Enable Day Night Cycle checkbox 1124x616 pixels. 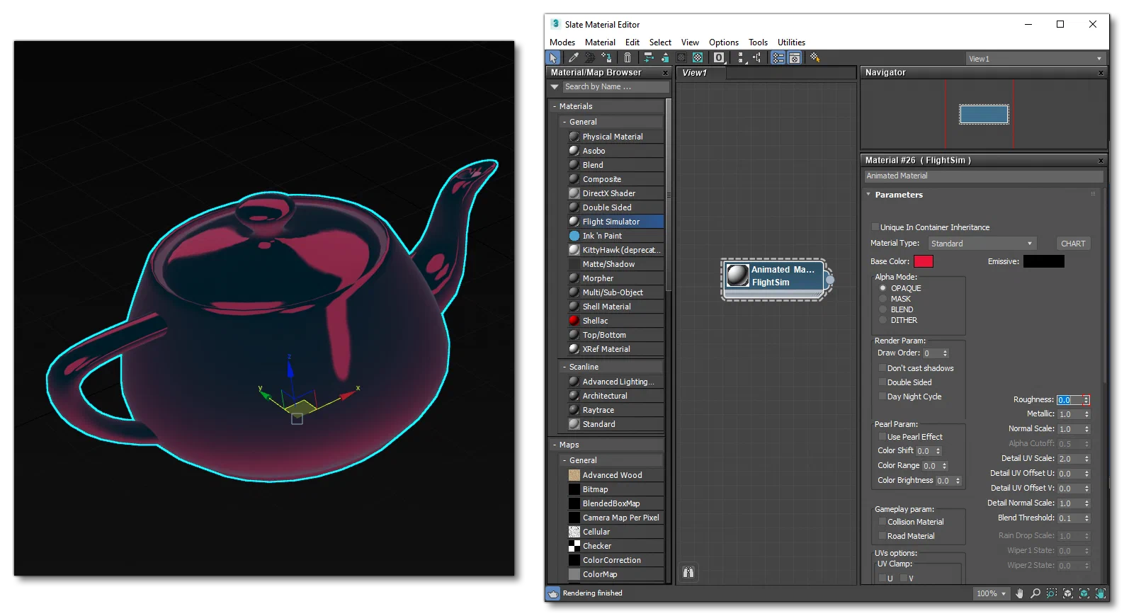click(882, 397)
